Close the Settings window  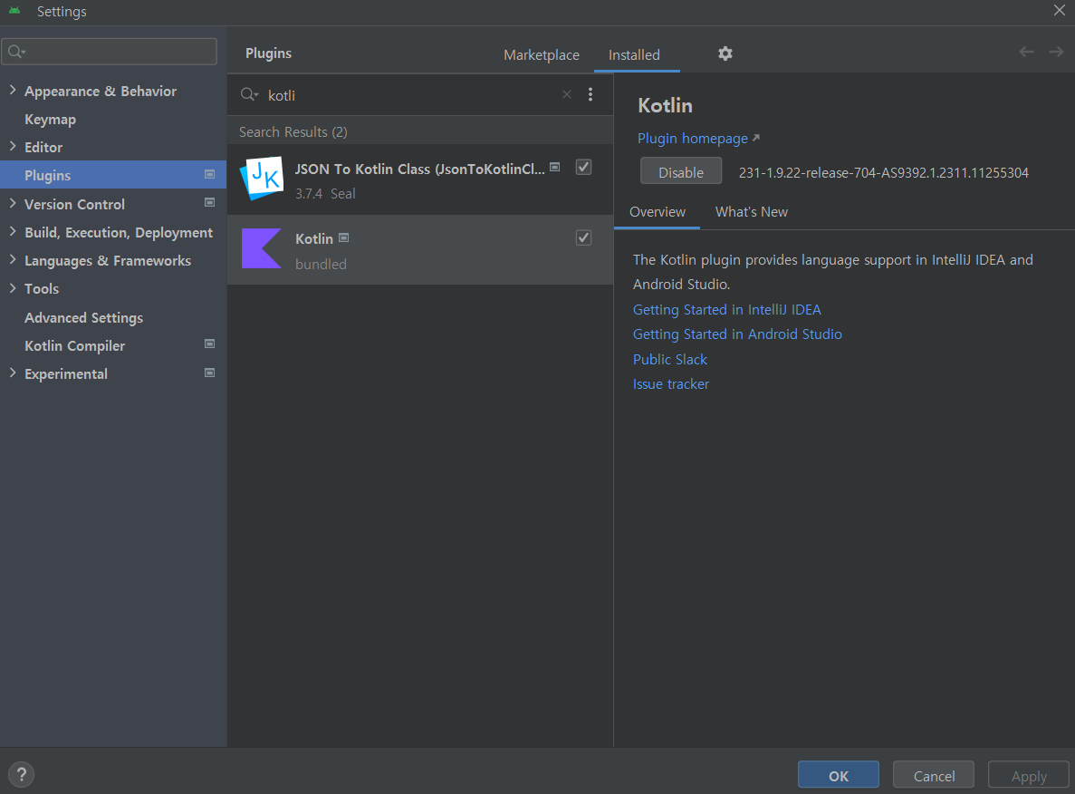[x=1060, y=10]
